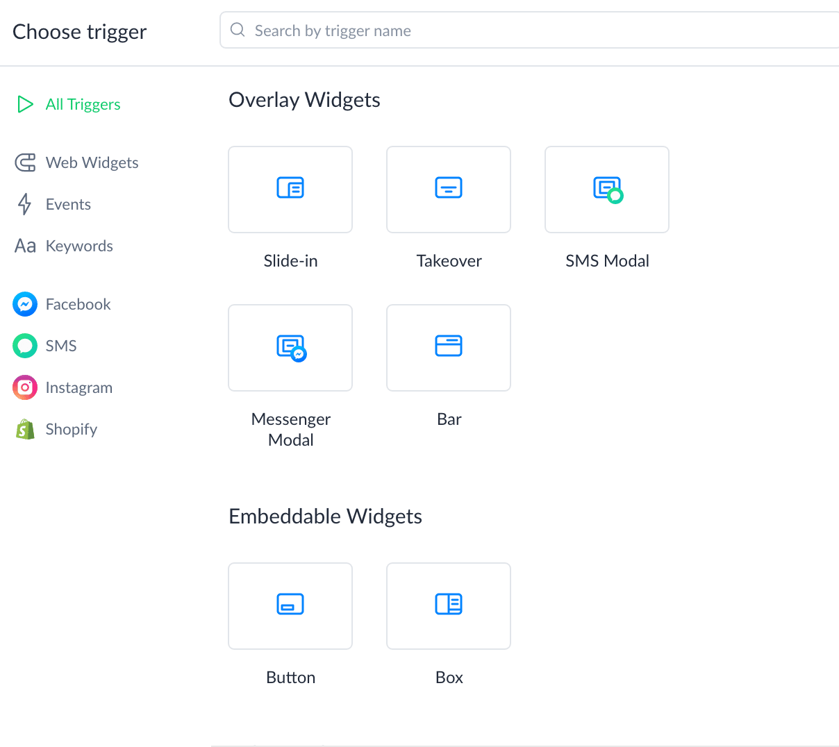This screenshot has height=747, width=839.
Task: Show All Triggers category
Action: pyautogui.click(x=83, y=104)
